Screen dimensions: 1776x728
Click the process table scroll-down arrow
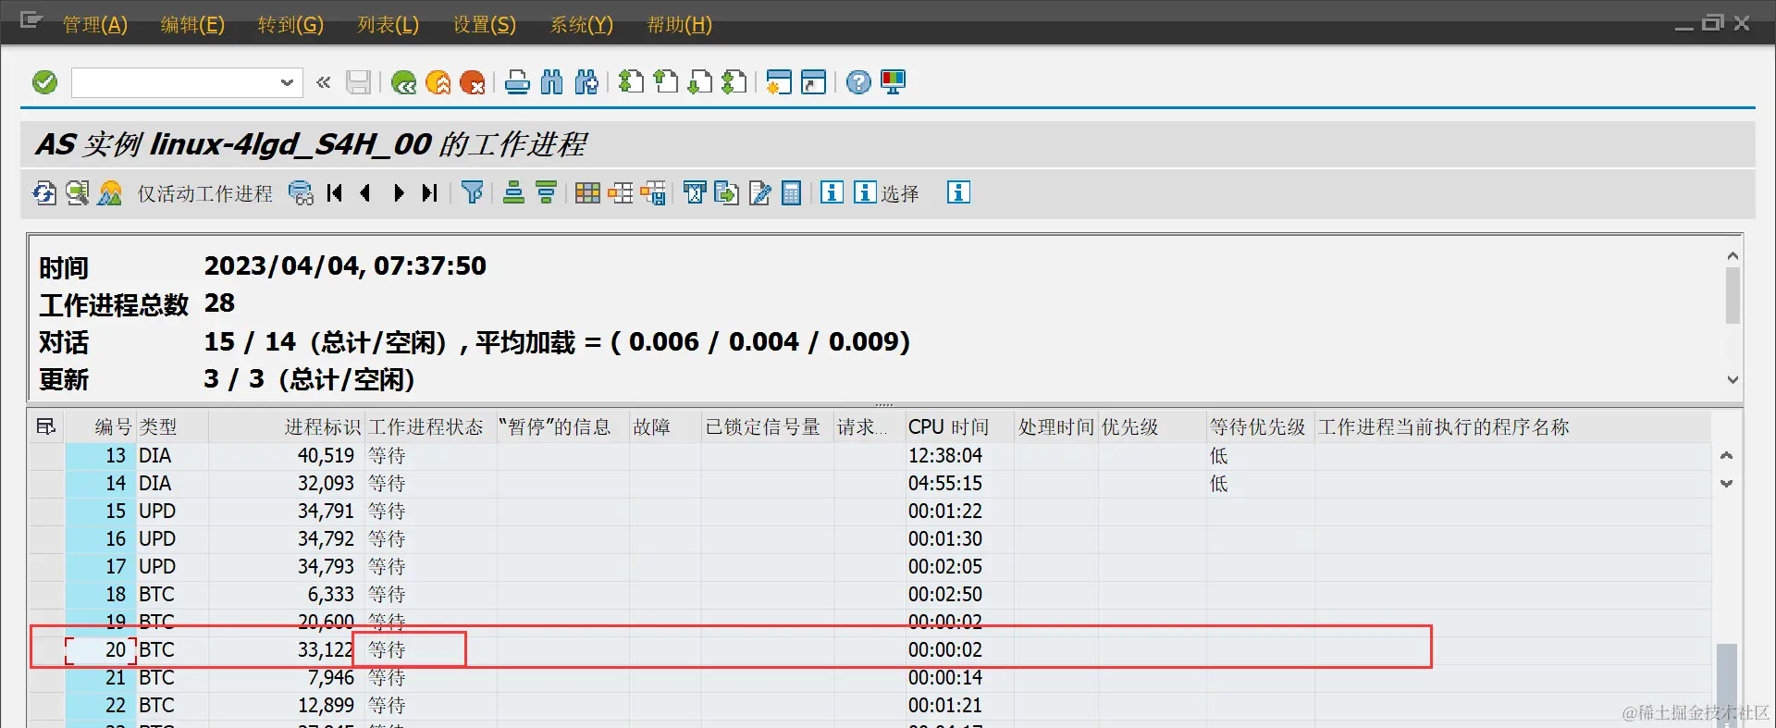[1726, 483]
